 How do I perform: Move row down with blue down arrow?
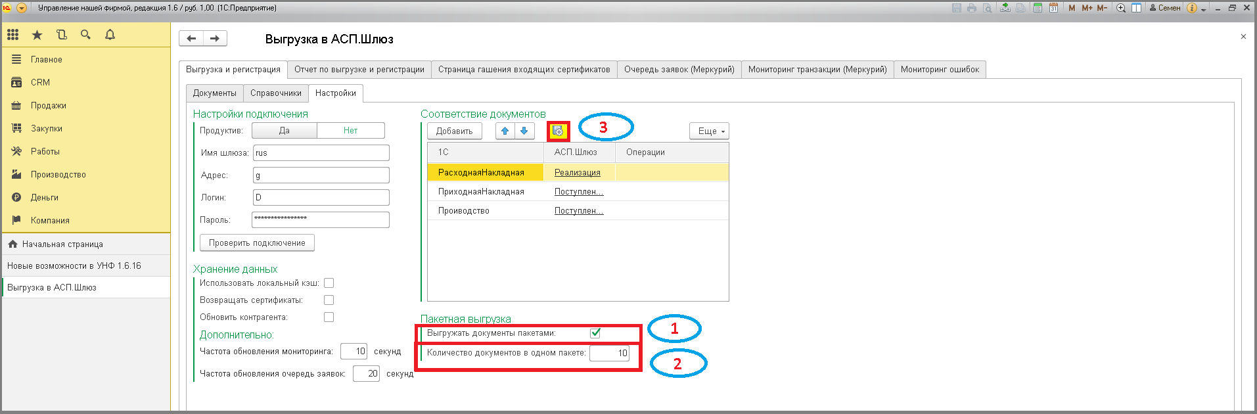[524, 131]
